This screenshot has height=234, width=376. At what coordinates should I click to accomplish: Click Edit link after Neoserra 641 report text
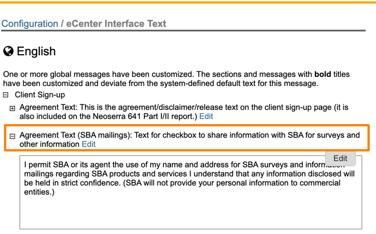(206, 116)
